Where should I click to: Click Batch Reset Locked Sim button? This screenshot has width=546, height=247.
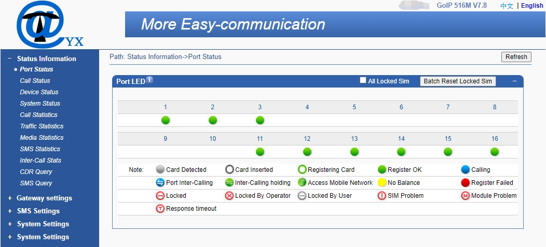[458, 81]
